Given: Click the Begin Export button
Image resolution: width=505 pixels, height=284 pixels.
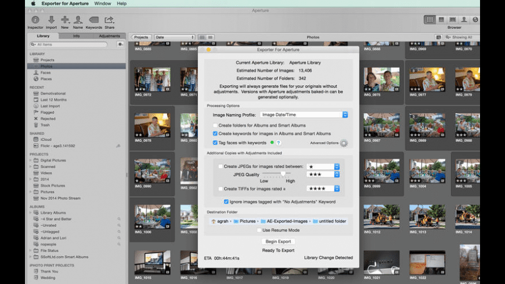Looking at the screenshot, I should pyautogui.click(x=278, y=241).
